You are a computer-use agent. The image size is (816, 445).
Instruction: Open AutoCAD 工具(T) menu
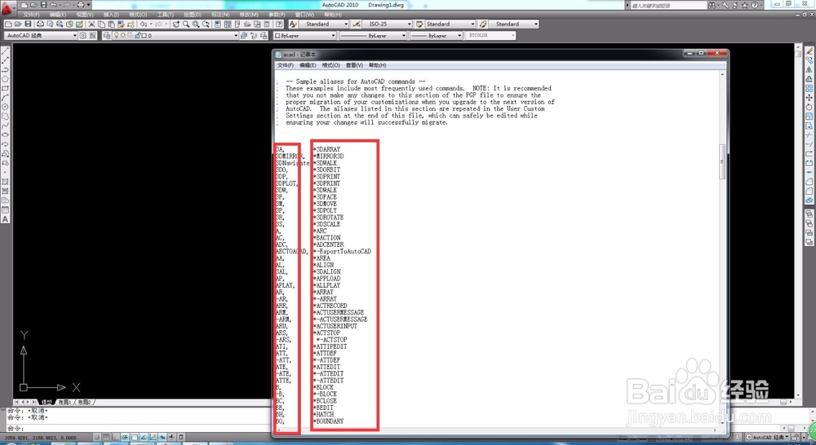pyautogui.click(x=166, y=15)
